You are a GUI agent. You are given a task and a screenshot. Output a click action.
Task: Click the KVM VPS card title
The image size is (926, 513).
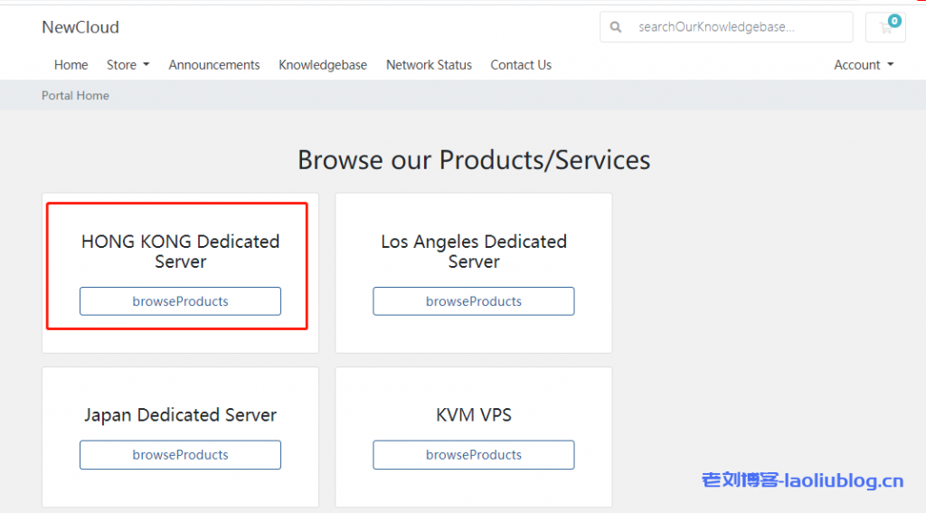click(x=474, y=415)
